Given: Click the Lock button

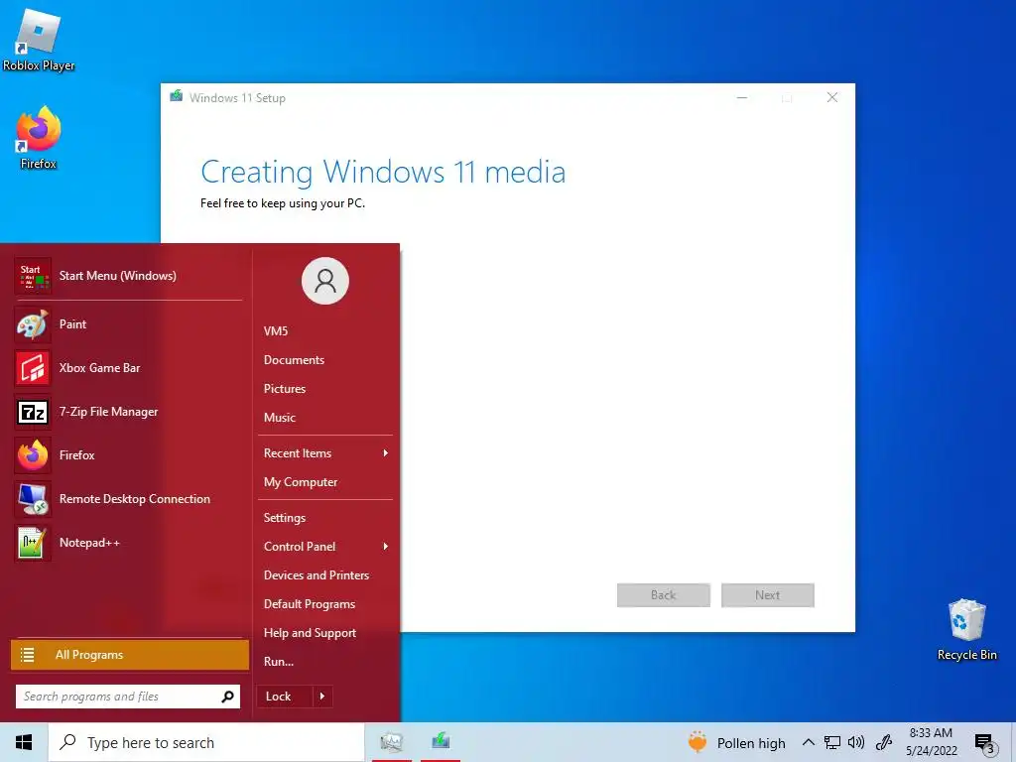Looking at the screenshot, I should (x=285, y=697).
